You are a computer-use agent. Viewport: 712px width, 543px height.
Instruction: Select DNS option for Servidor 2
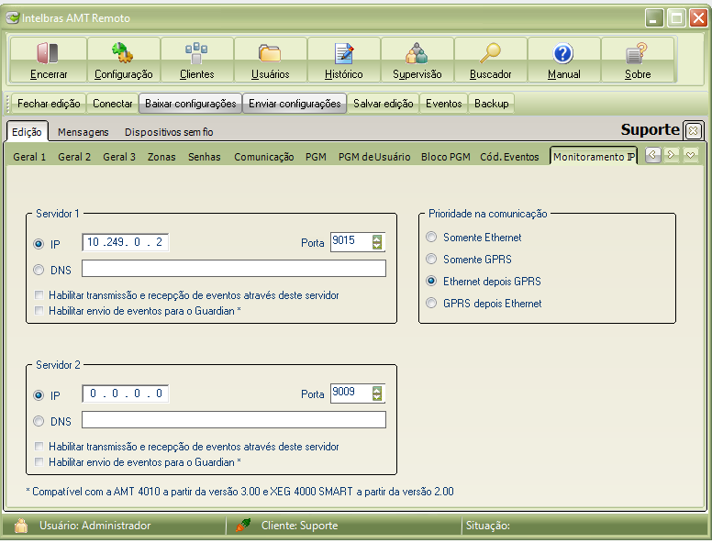point(39,421)
